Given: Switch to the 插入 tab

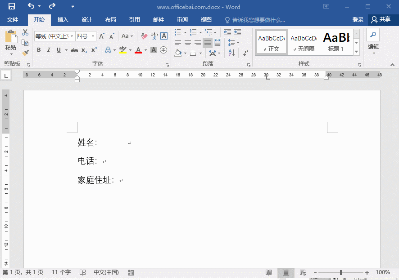Looking at the screenshot, I should [63, 19].
